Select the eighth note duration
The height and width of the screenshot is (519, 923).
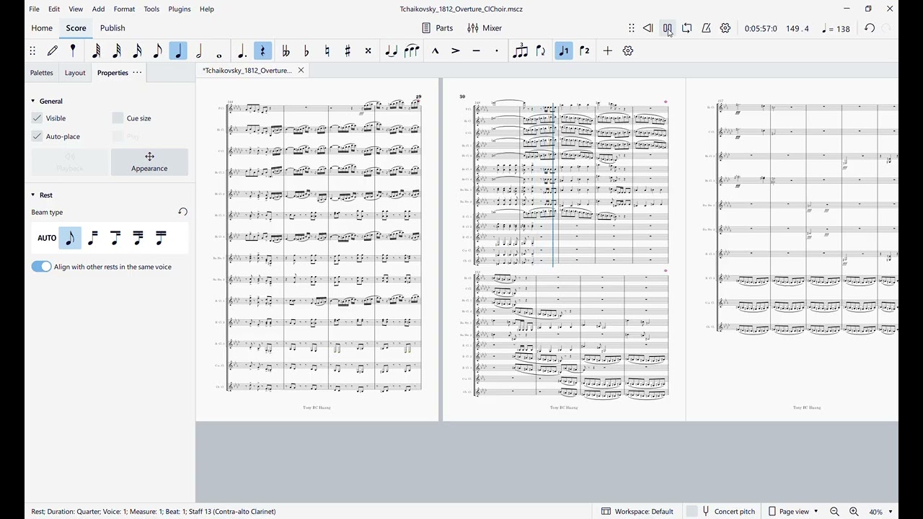pos(158,51)
